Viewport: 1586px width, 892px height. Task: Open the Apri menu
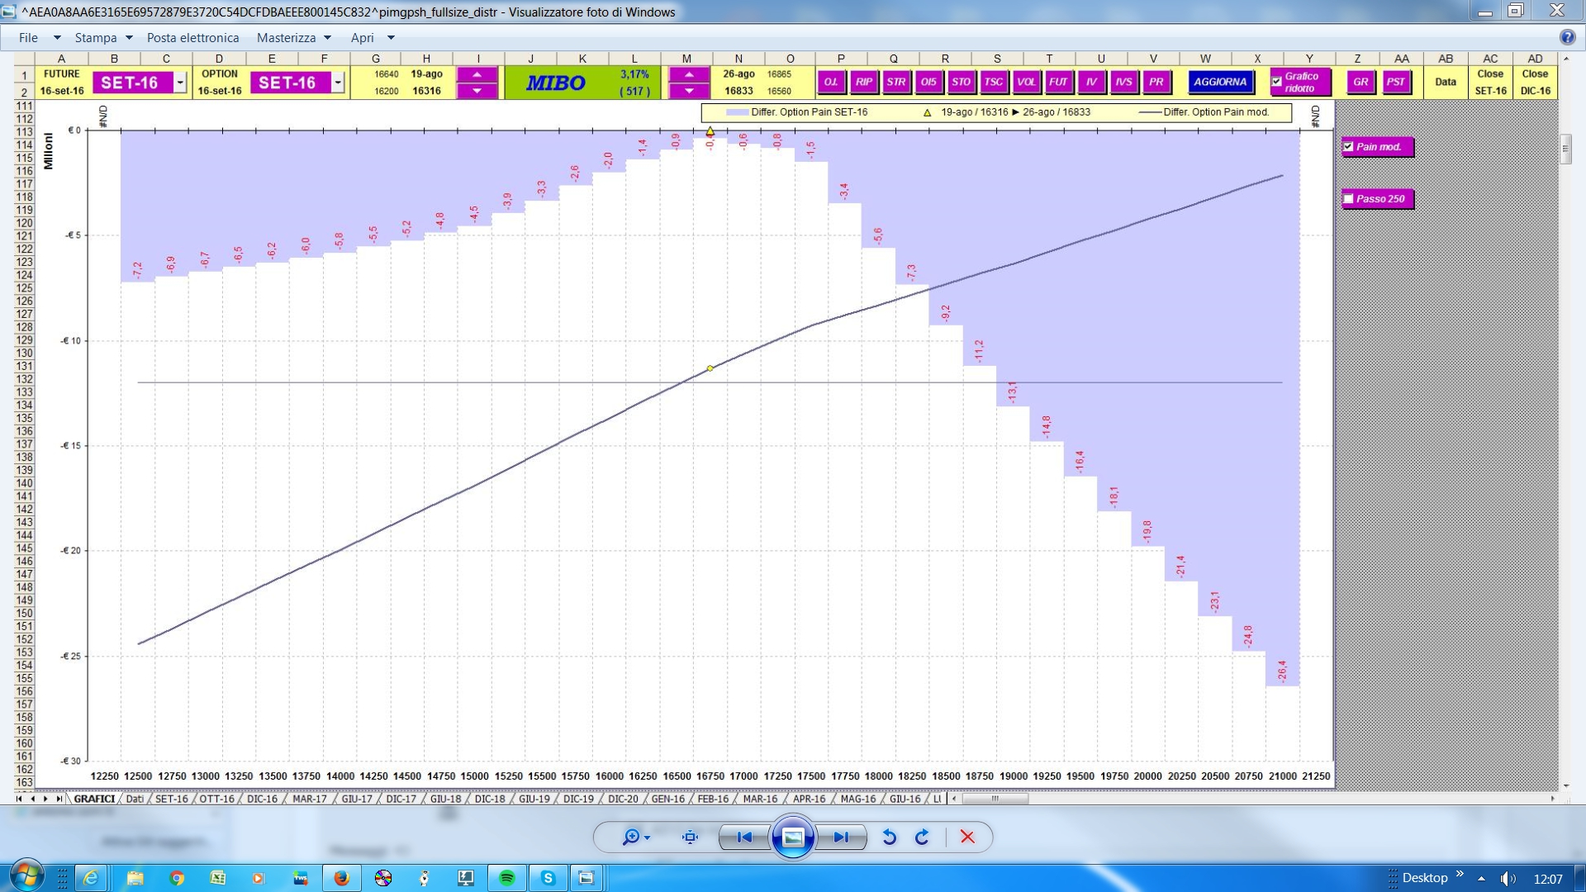pyautogui.click(x=362, y=38)
